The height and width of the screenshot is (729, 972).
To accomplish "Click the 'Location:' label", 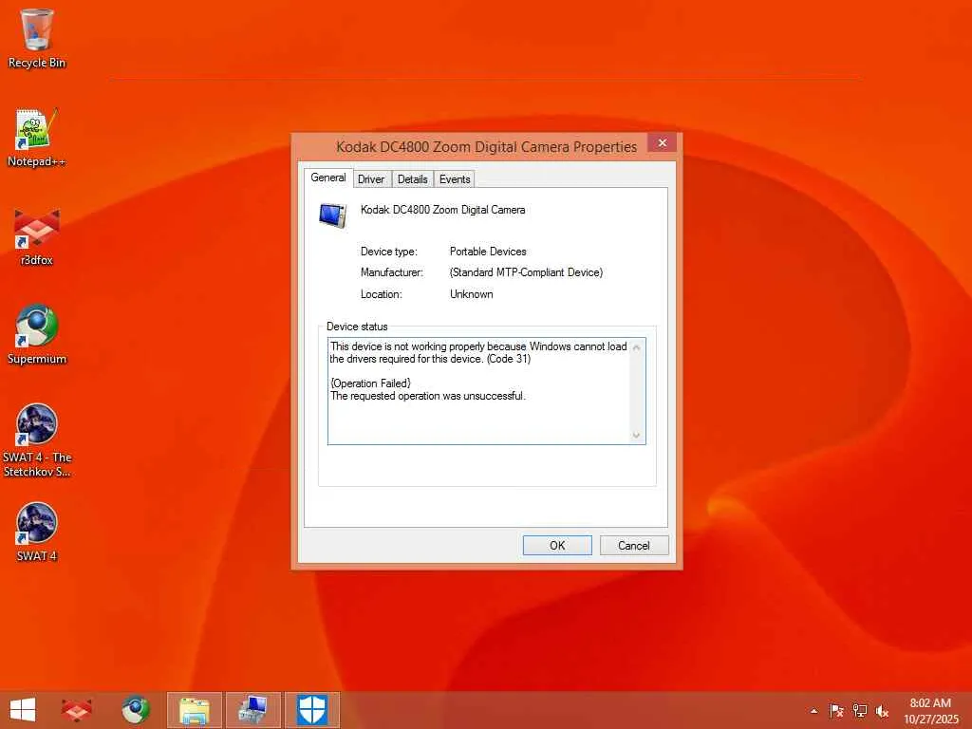I will [382, 294].
